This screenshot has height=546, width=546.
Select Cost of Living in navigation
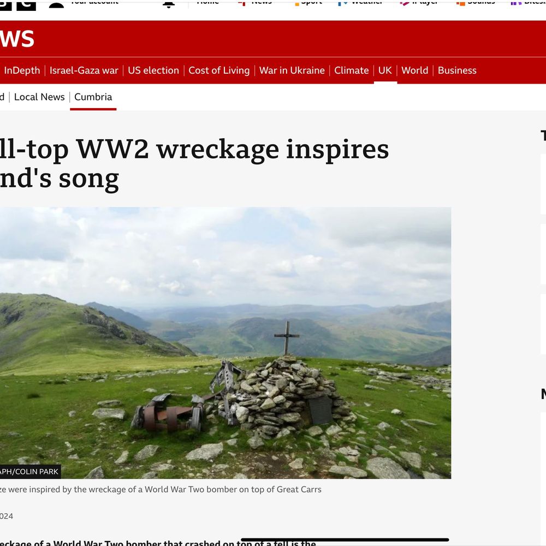[219, 70]
